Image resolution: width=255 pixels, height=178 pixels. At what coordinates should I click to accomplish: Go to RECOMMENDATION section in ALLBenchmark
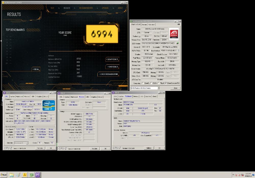86,8
